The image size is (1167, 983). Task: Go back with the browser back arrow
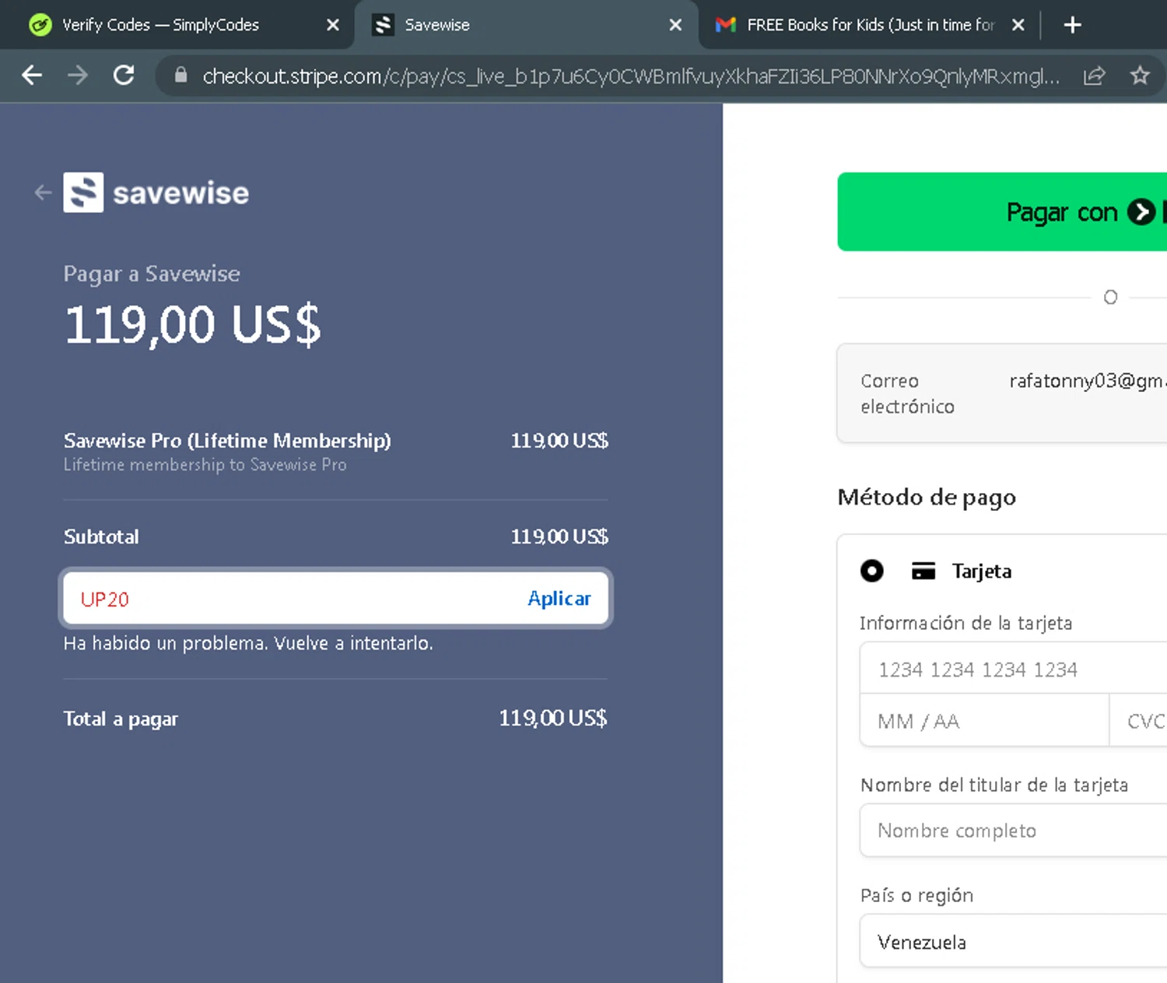coord(32,75)
